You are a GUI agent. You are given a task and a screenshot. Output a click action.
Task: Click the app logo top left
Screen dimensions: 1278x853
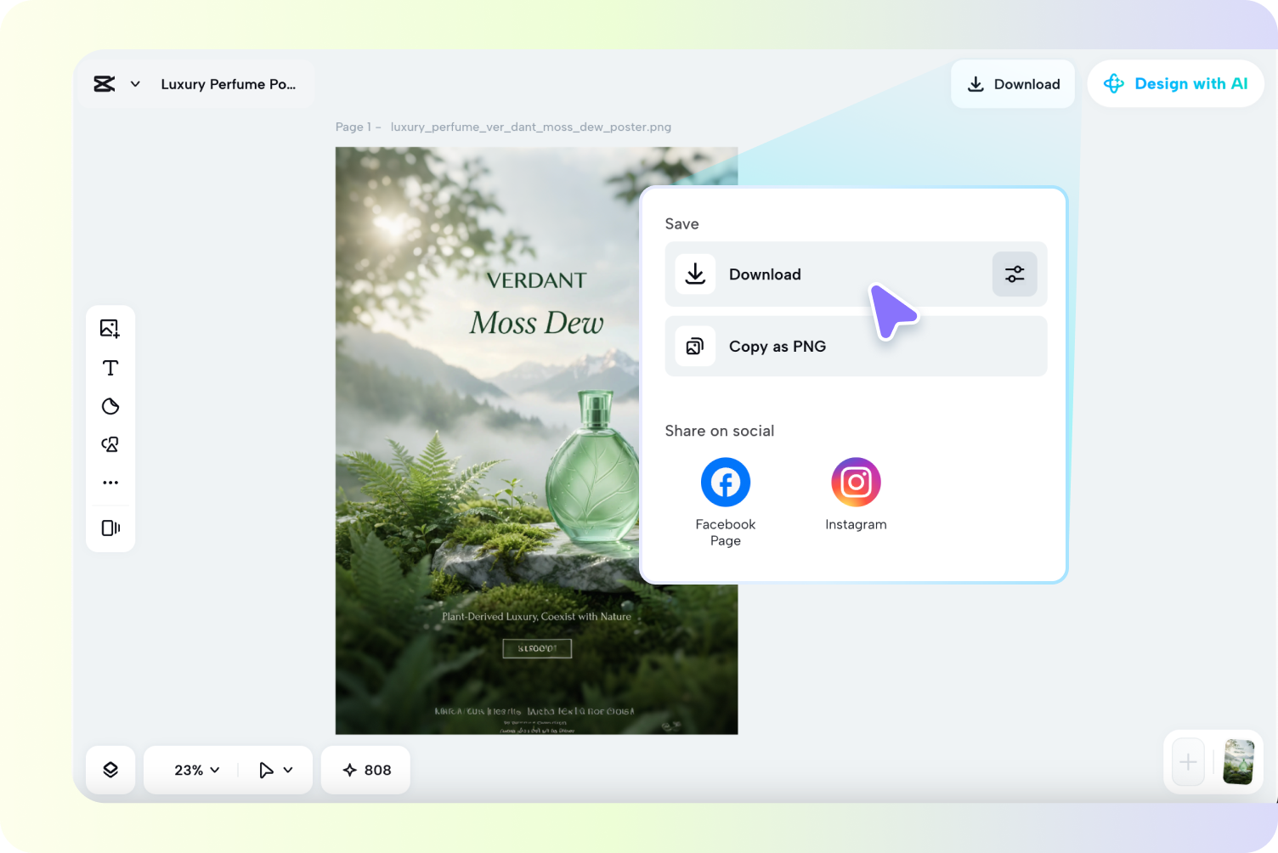click(x=104, y=83)
